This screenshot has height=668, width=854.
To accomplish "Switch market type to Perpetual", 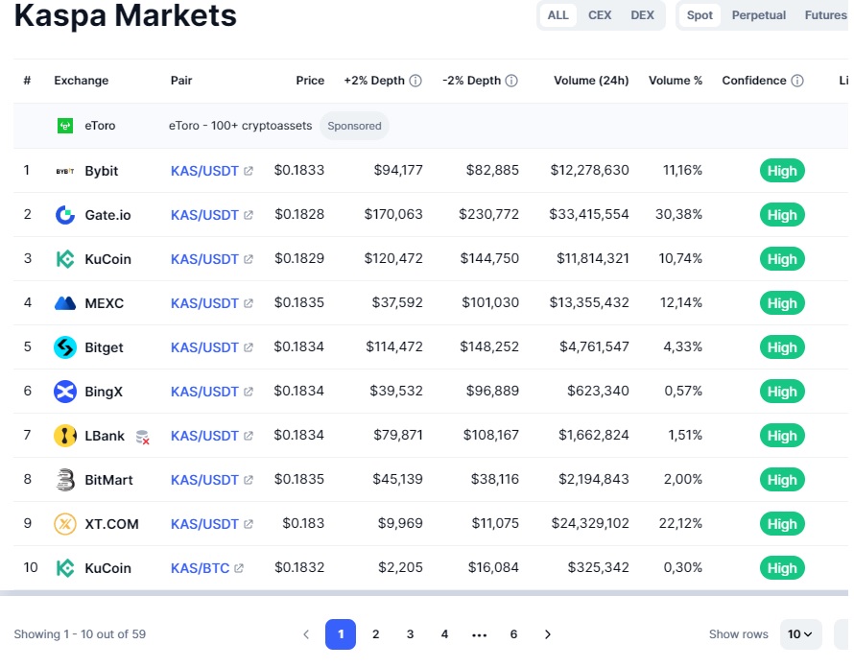I will click(x=759, y=15).
